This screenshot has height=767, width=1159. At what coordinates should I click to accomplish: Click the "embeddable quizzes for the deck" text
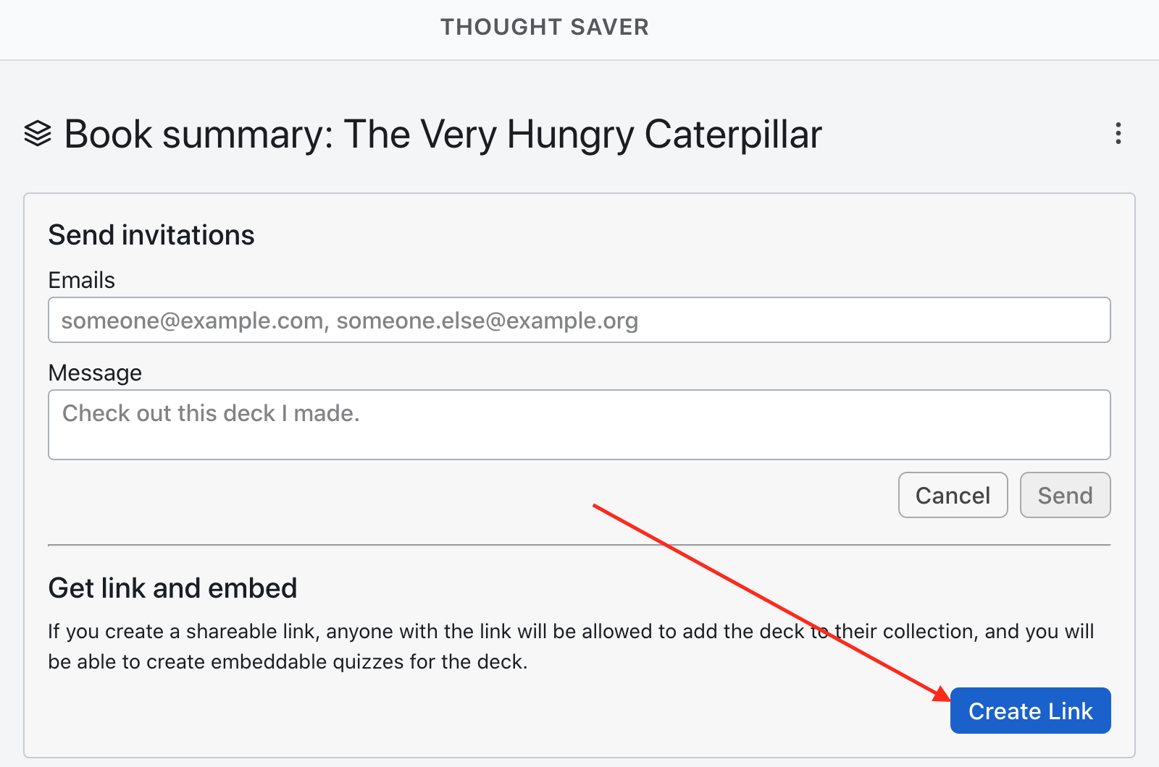[369, 662]
